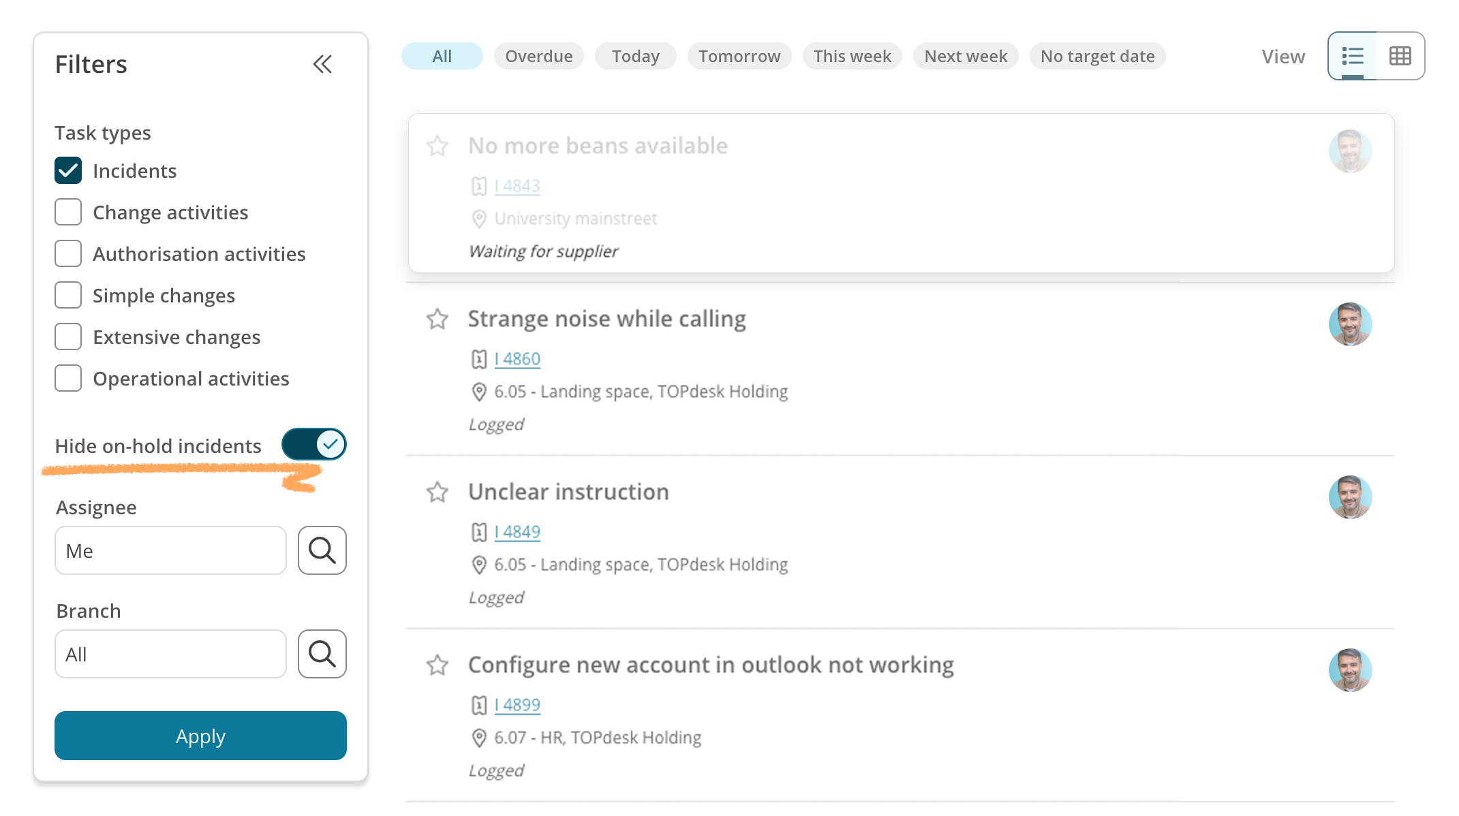The height and width of the screenshot is (816, 1459).
Task: Filter by No target date
Action: tap(1097, 56)
